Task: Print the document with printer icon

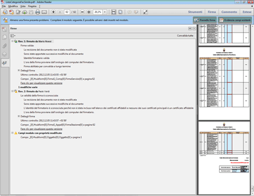Action: point(38,12)
